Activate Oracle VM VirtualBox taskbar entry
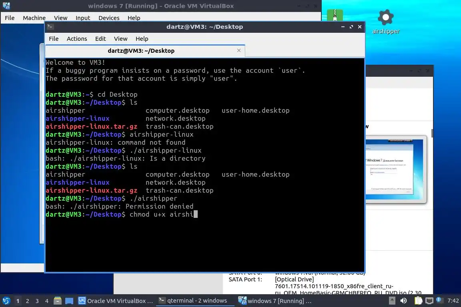This screenshot has width=461, height=307. tap(116, 301)
